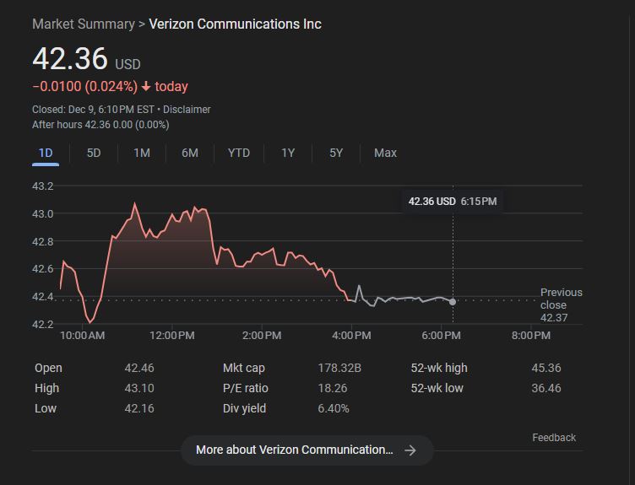Select the 6:15 PM chart data point
This screenshot has width=635, height=485.
(453, 302)
